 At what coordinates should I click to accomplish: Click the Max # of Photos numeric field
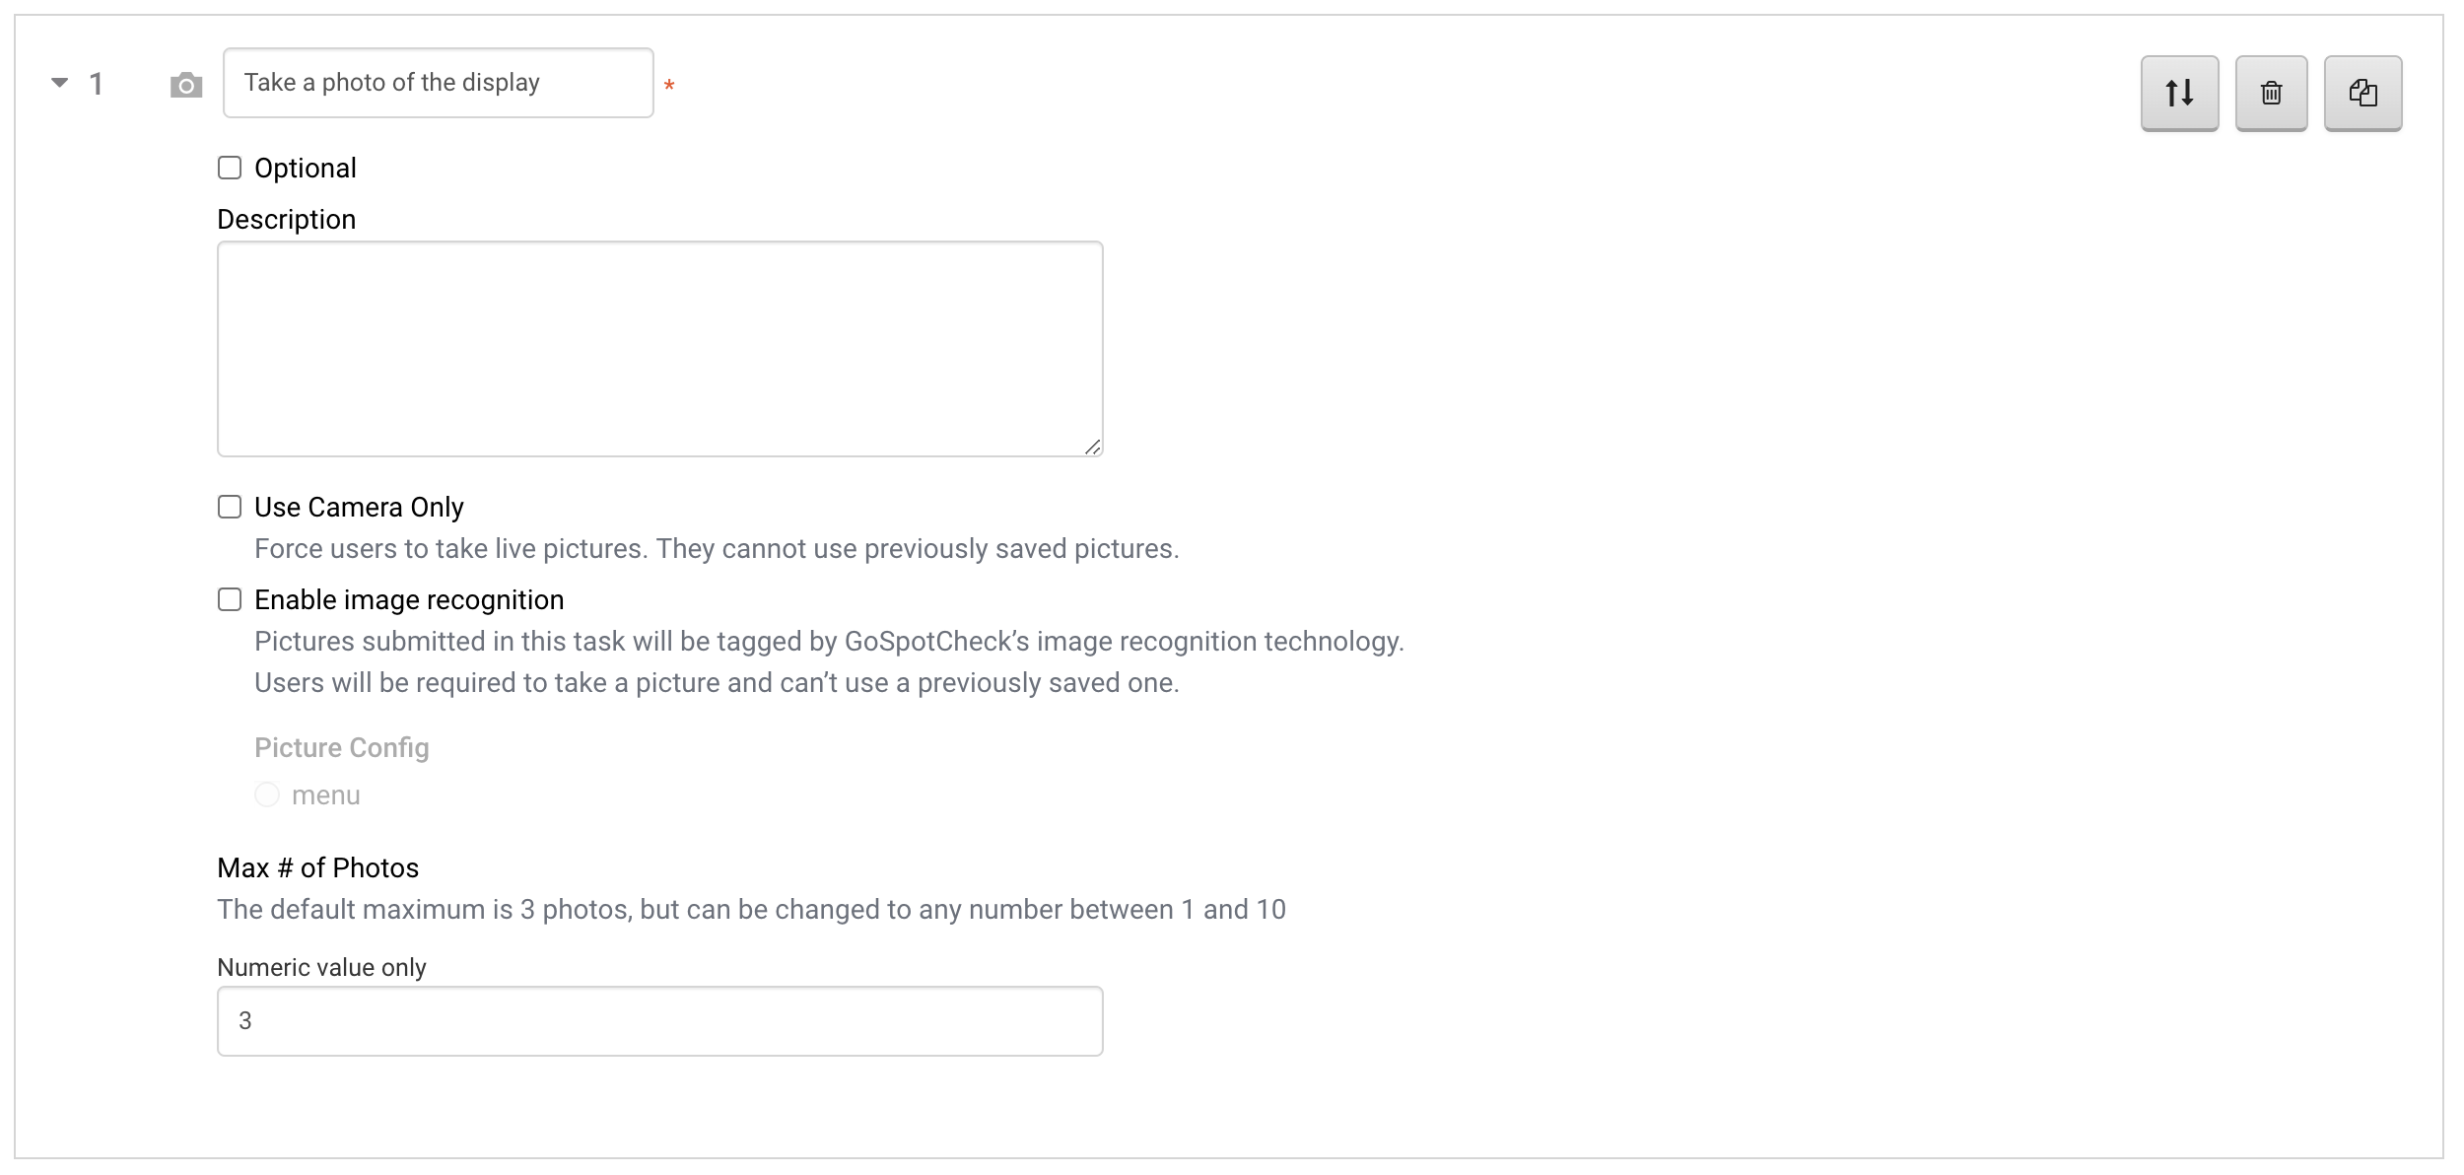click(660, 1021)
